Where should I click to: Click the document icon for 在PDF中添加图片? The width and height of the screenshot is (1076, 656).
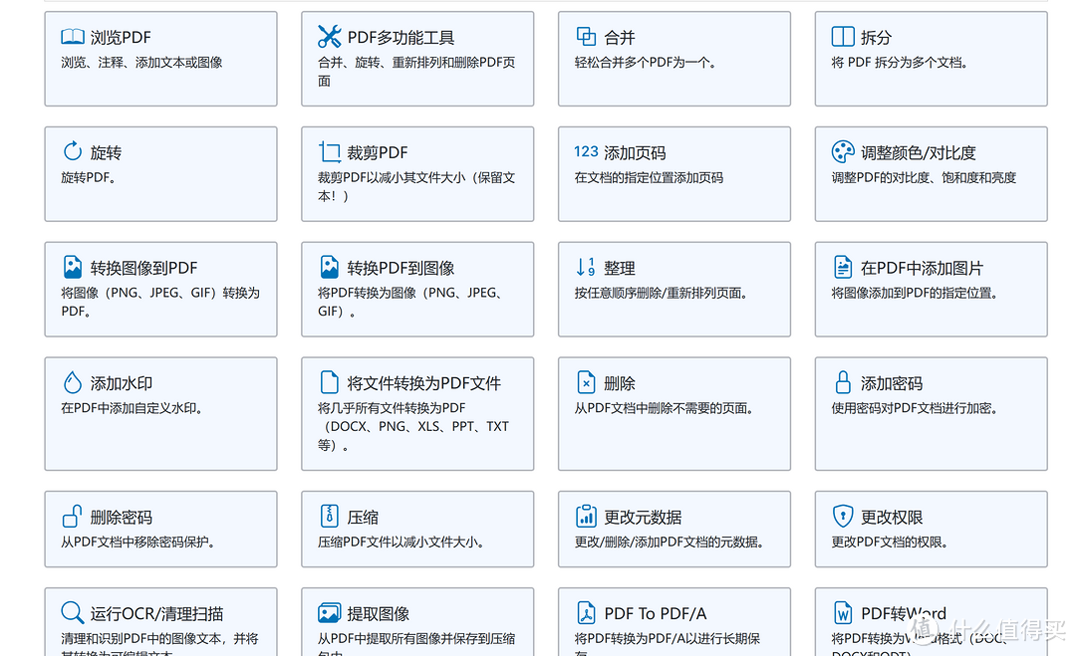[x=843, y=267]
